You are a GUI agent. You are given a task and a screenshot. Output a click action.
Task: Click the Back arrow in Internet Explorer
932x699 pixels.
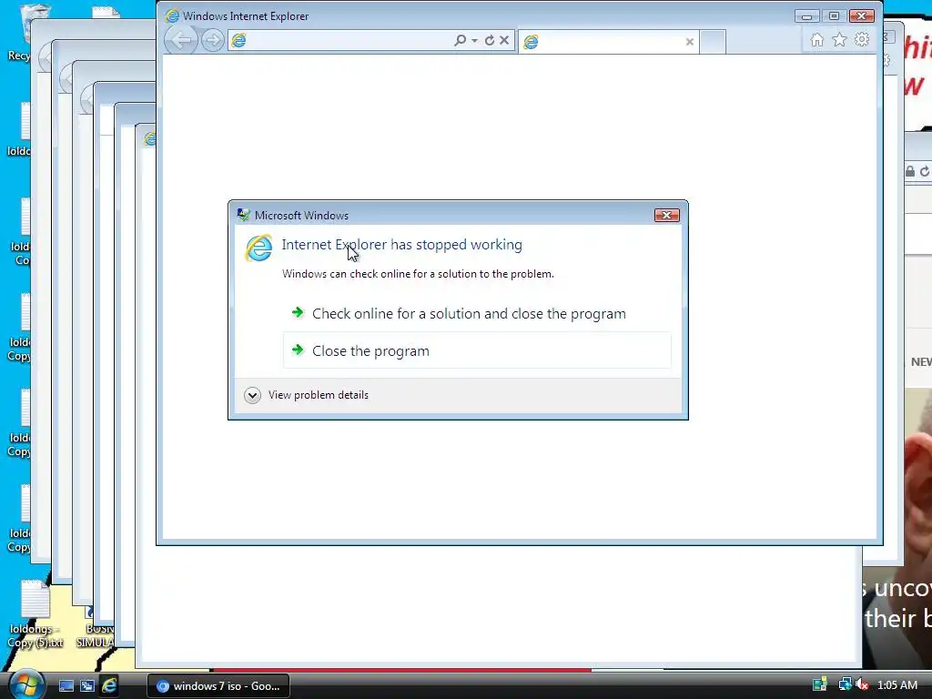click(181, 40)
